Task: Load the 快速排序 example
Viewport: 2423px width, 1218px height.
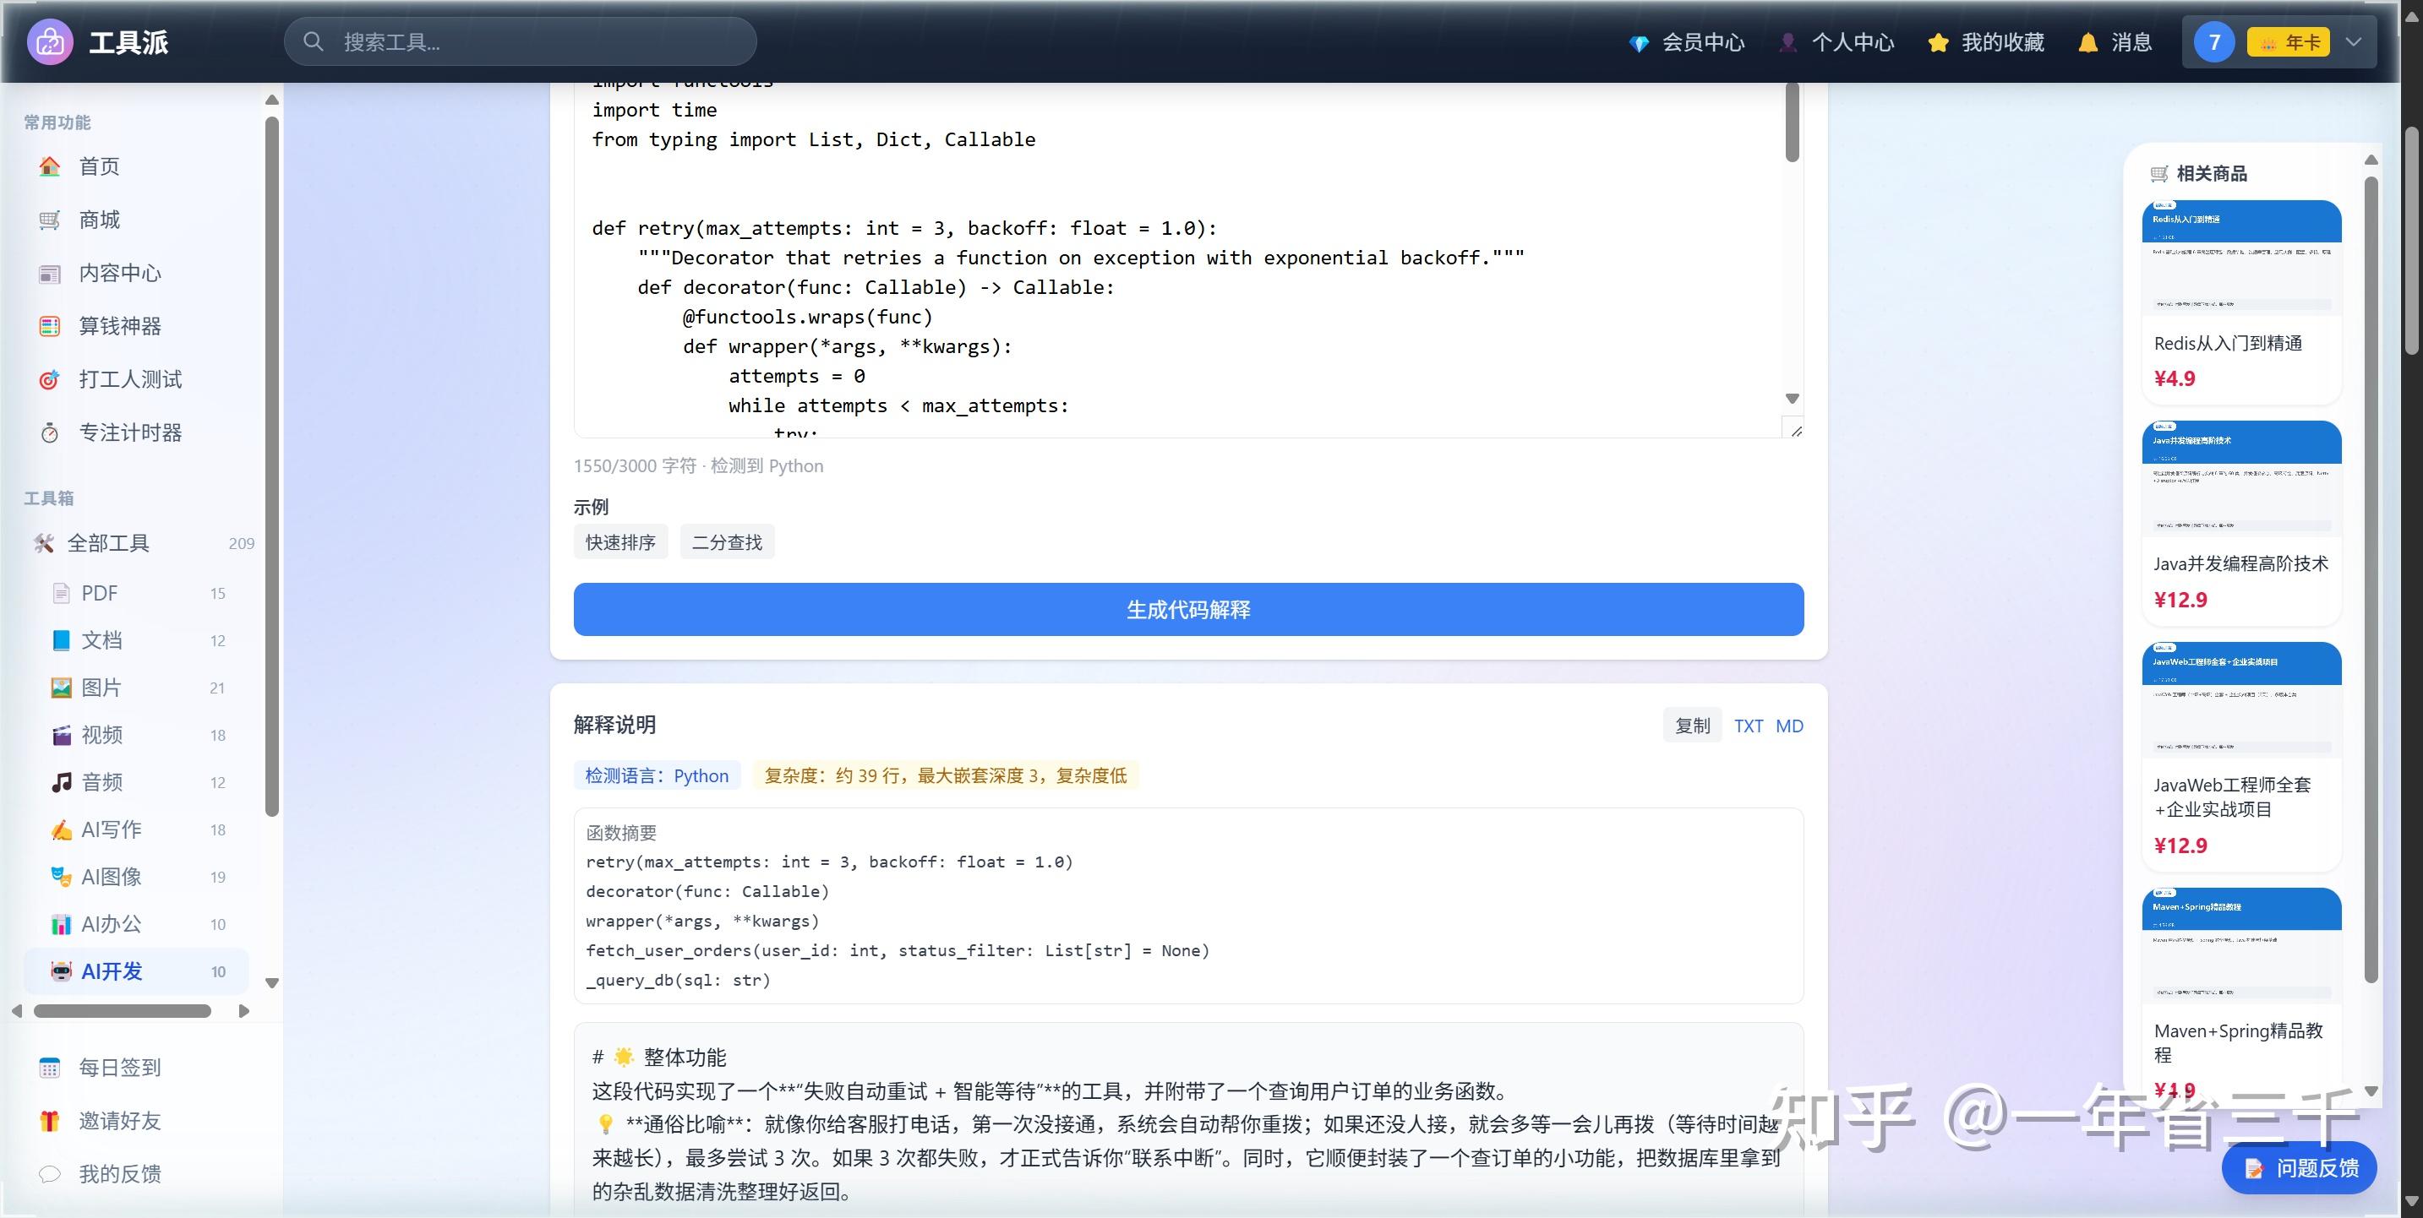Action: pos(621,542)
